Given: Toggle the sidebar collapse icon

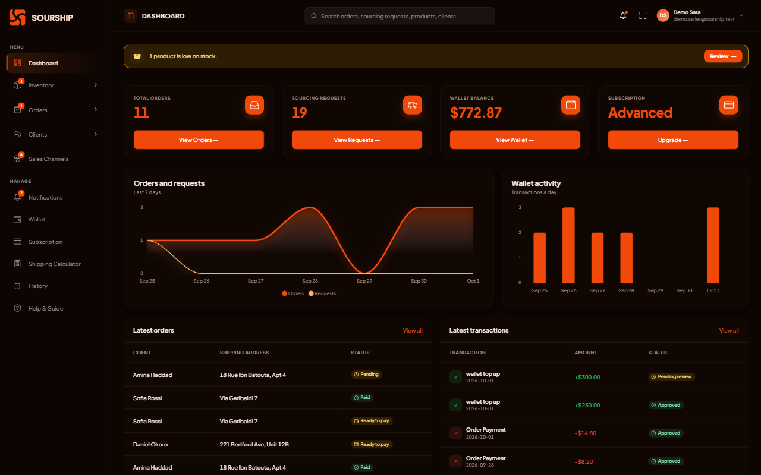Looking at the screenshot, I should tap(130, 16).
